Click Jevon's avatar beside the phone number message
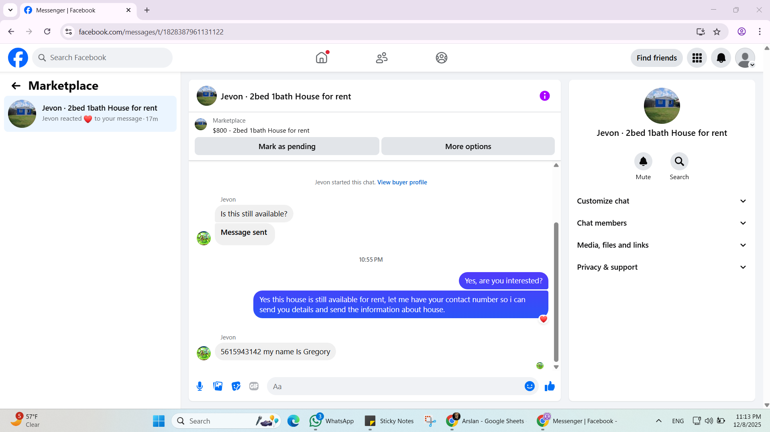Viewport: 770px width, 432px height. tap(204, 353)
